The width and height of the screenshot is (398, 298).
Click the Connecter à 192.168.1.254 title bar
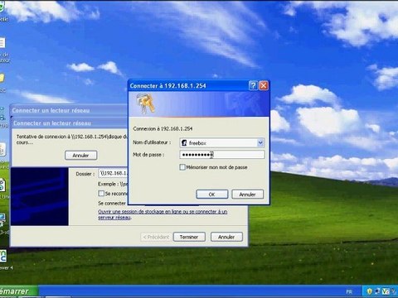tap(189, 86)
